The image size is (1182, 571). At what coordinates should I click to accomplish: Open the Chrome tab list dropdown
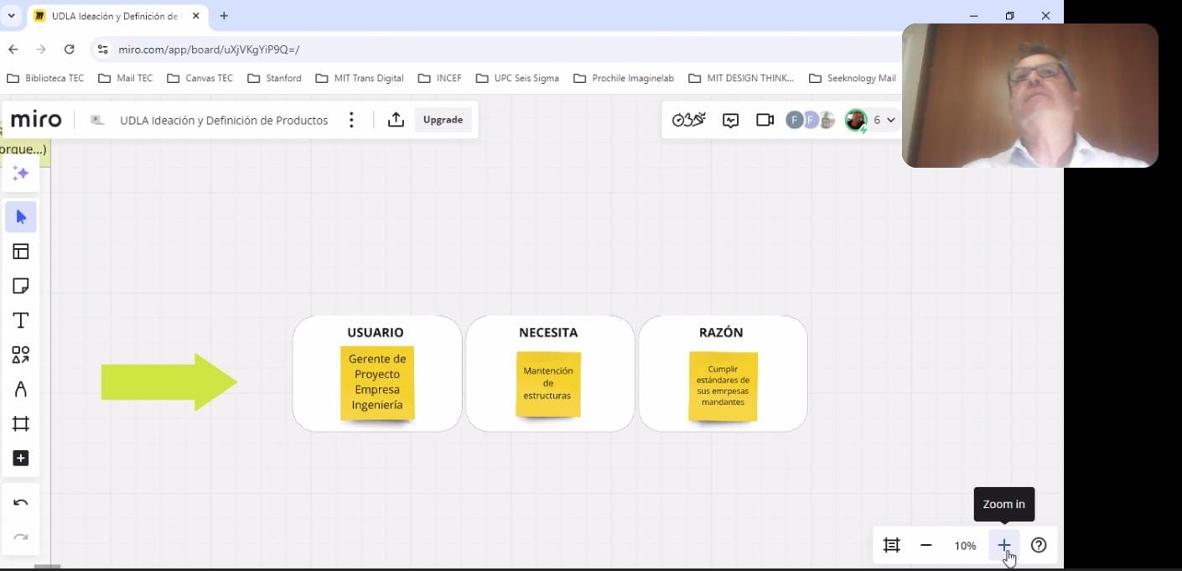point(12,16)
